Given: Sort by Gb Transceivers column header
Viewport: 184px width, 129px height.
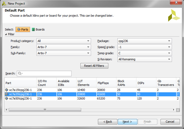Looking at the screenshot, I should pos(166,83).
